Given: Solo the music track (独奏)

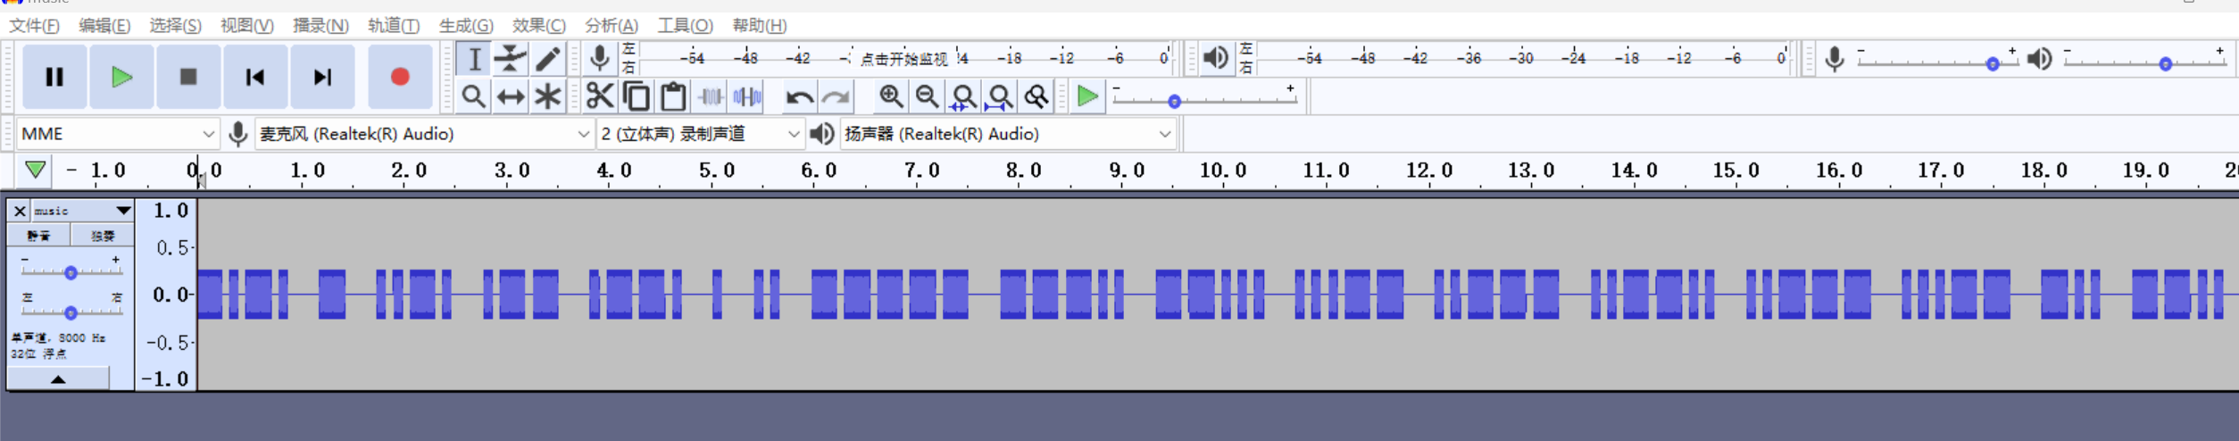Looking at the screenshot, I should [102, 236].
